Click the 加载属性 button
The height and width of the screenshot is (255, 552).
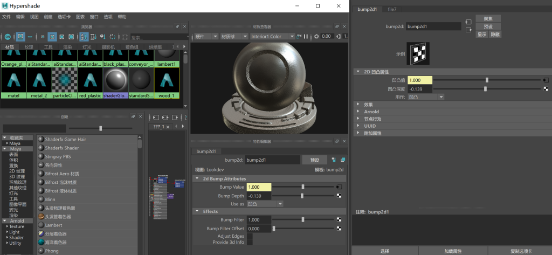(453, 251)
